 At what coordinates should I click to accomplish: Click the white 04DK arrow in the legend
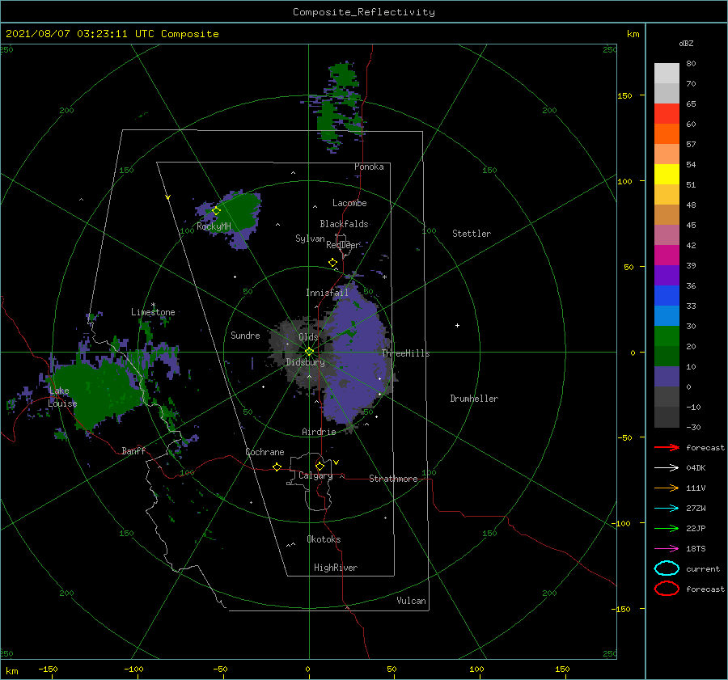tap(667, 467)
